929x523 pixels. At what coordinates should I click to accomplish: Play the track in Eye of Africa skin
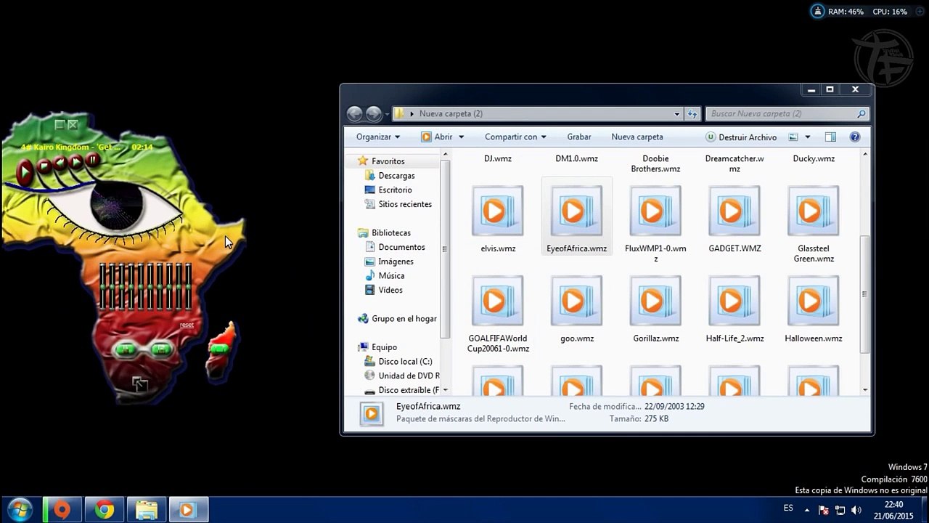click(25, 171)
